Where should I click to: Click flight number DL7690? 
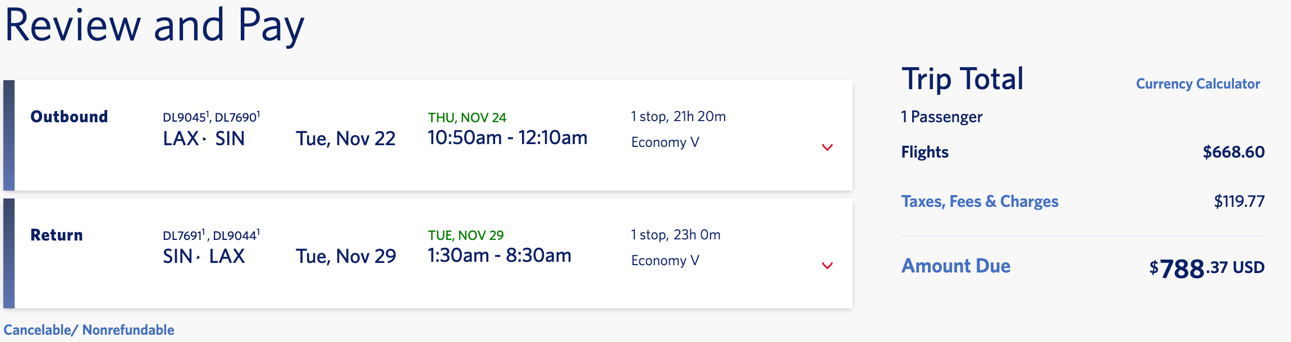click(x=236, y=118)
